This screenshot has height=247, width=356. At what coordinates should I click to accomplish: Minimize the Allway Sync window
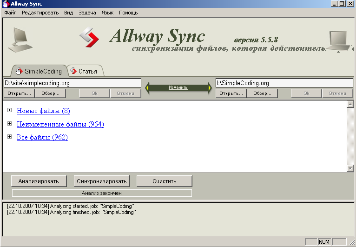click(x=334, y=4)
